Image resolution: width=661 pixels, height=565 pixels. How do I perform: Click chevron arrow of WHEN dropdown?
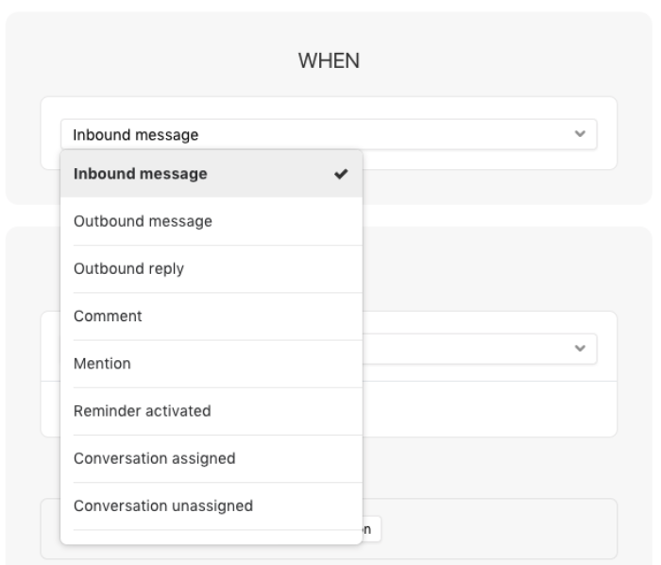pyautogui.click(x=580, y=134)
